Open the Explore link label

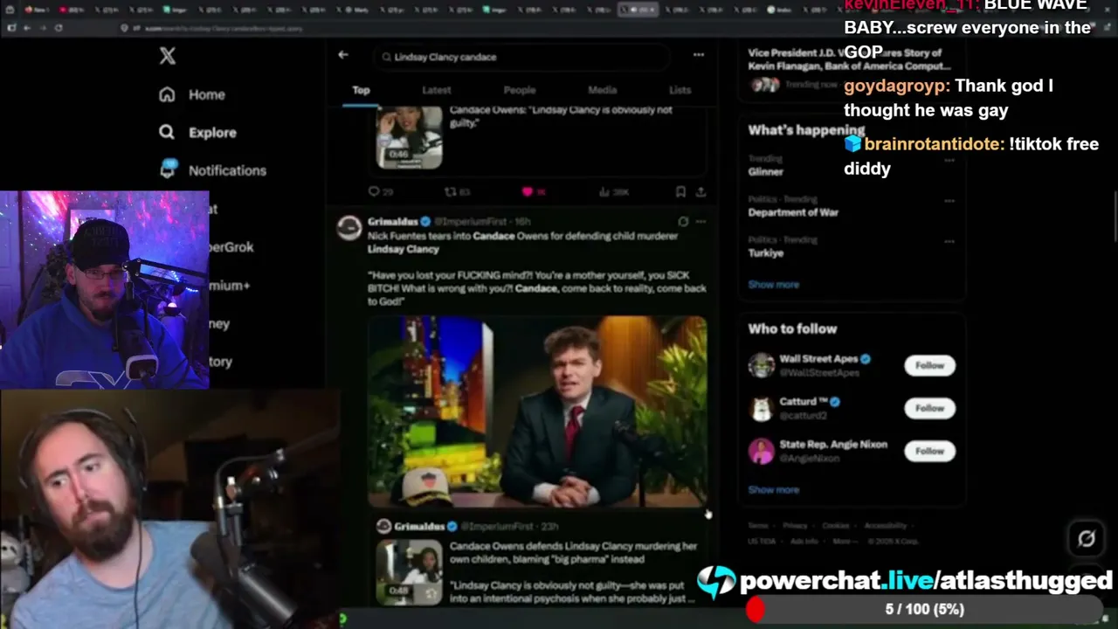[x=212, y=133]
